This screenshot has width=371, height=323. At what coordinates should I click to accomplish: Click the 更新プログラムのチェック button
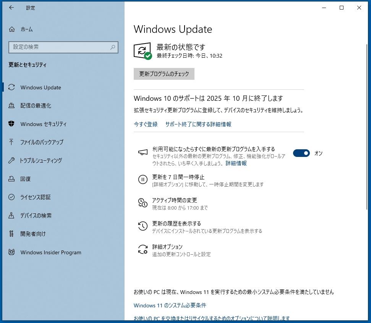tap(164, 74)
